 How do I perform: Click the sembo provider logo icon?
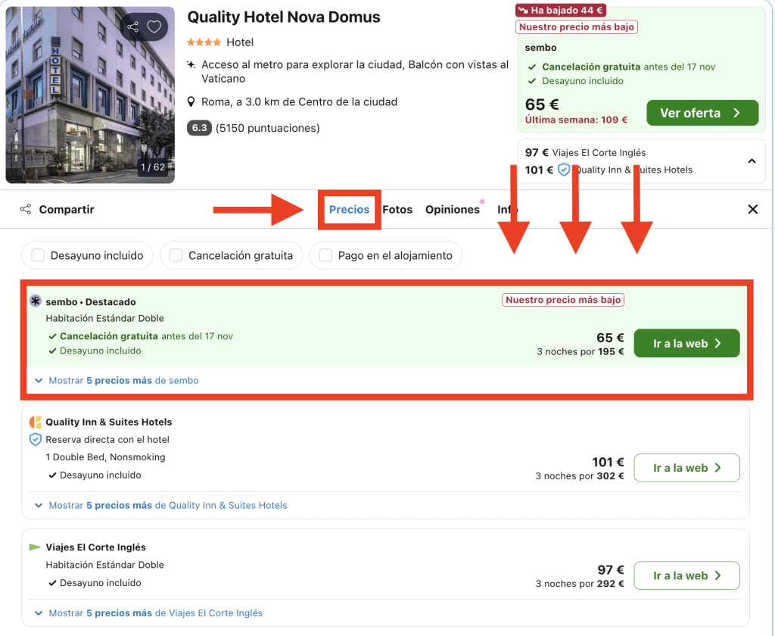click(x=36, y=301)
